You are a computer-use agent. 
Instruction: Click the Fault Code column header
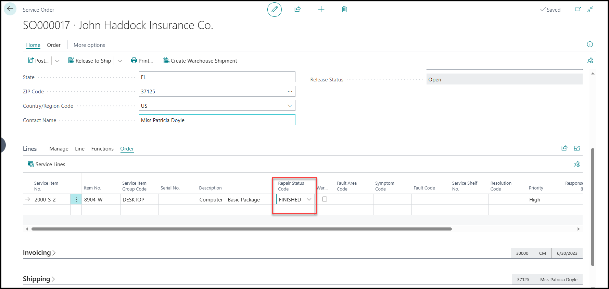[x=424, y=188]
